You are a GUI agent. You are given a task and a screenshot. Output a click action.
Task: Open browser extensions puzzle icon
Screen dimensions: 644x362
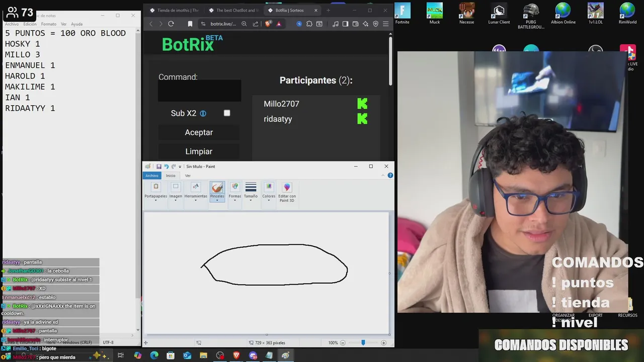[x=309, y=24]
